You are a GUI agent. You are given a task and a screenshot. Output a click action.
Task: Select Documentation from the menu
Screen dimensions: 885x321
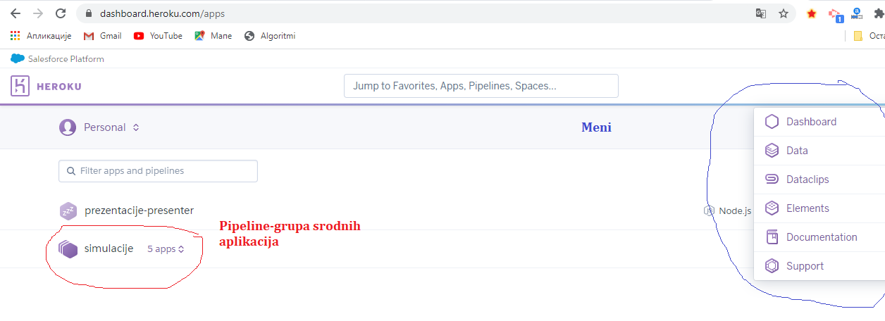[819, 237]
